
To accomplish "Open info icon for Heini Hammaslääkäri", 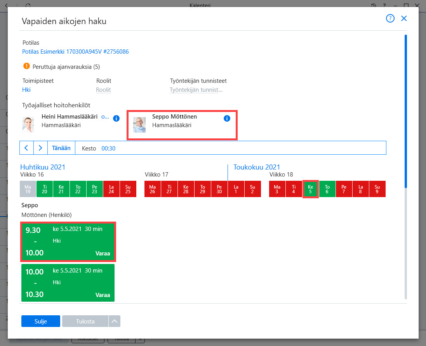I will 116,118.
